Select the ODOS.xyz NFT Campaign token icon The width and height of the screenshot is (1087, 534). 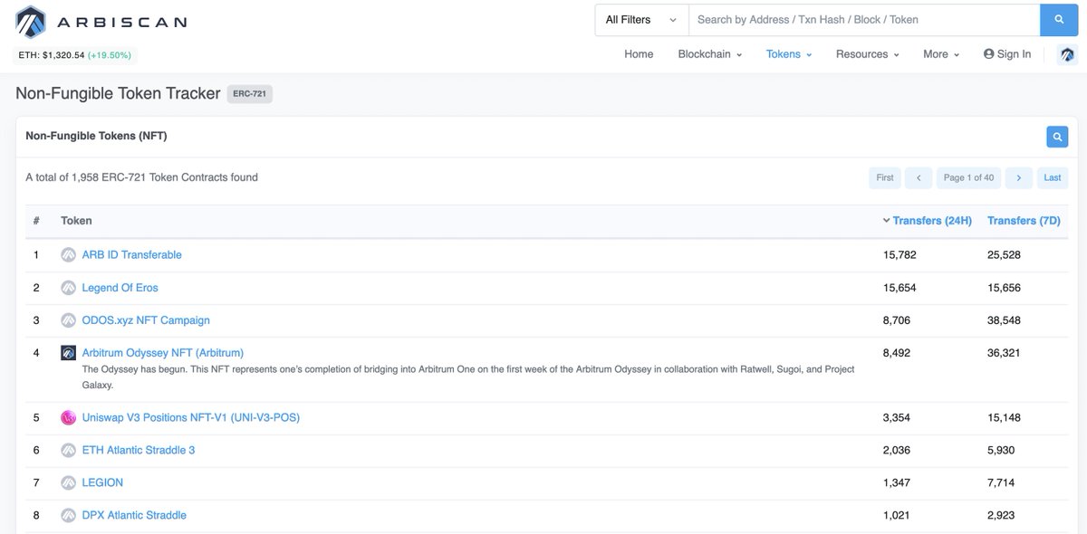pyautogui.click(x=68, y=320)
